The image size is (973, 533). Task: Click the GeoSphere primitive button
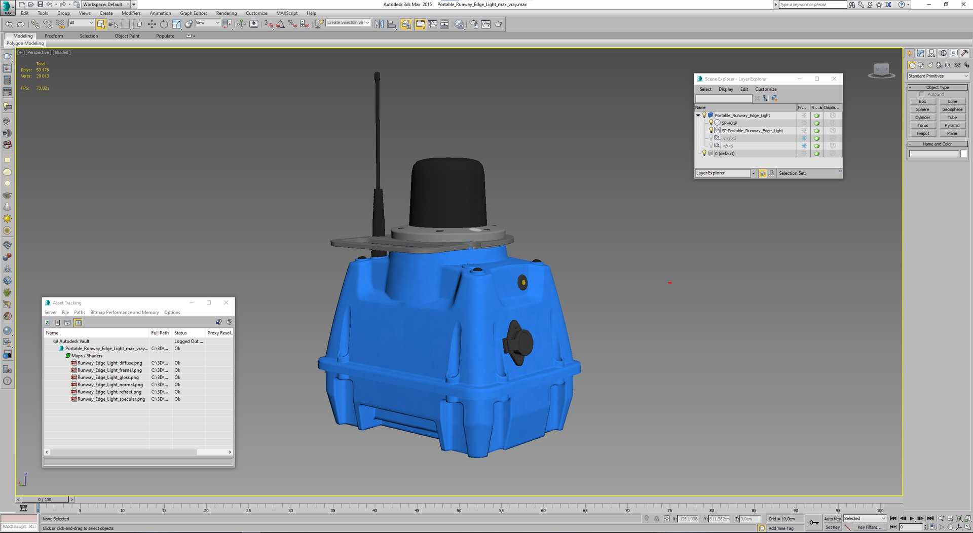pos(952,109)
